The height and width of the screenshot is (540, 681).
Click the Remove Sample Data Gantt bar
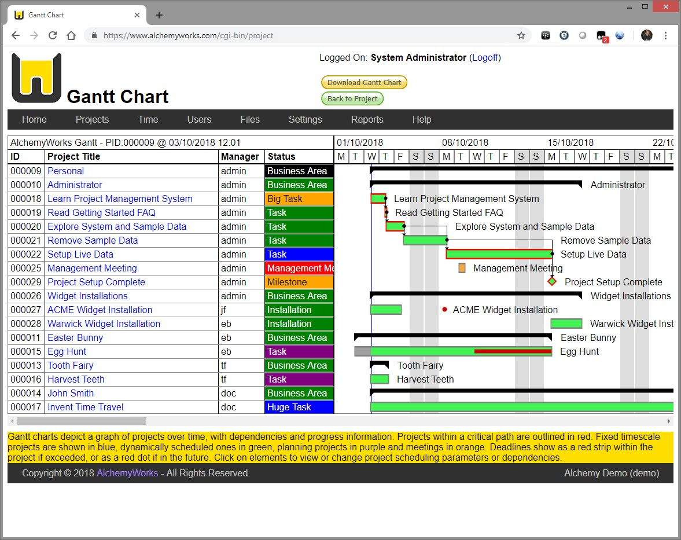[425, 240]
